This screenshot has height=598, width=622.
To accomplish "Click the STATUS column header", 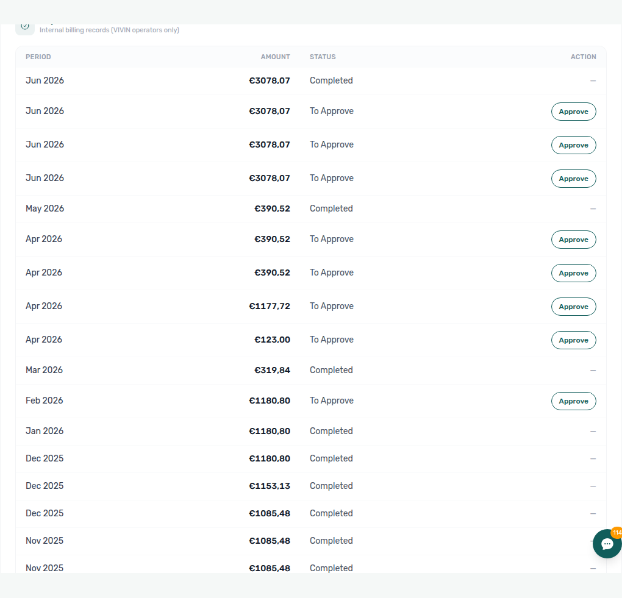I will coord(323,57).
